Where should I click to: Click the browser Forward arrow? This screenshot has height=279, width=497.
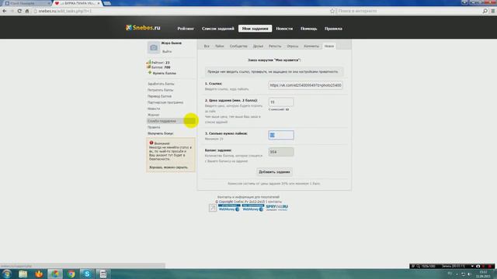coord(12,11)
